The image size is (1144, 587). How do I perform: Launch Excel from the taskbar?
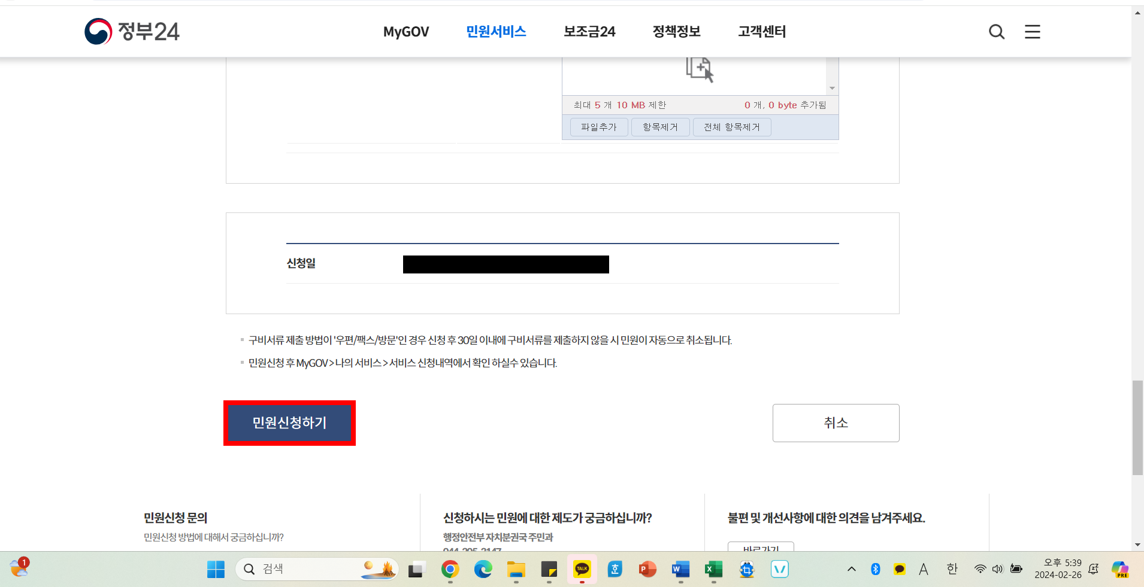point(713,569)
